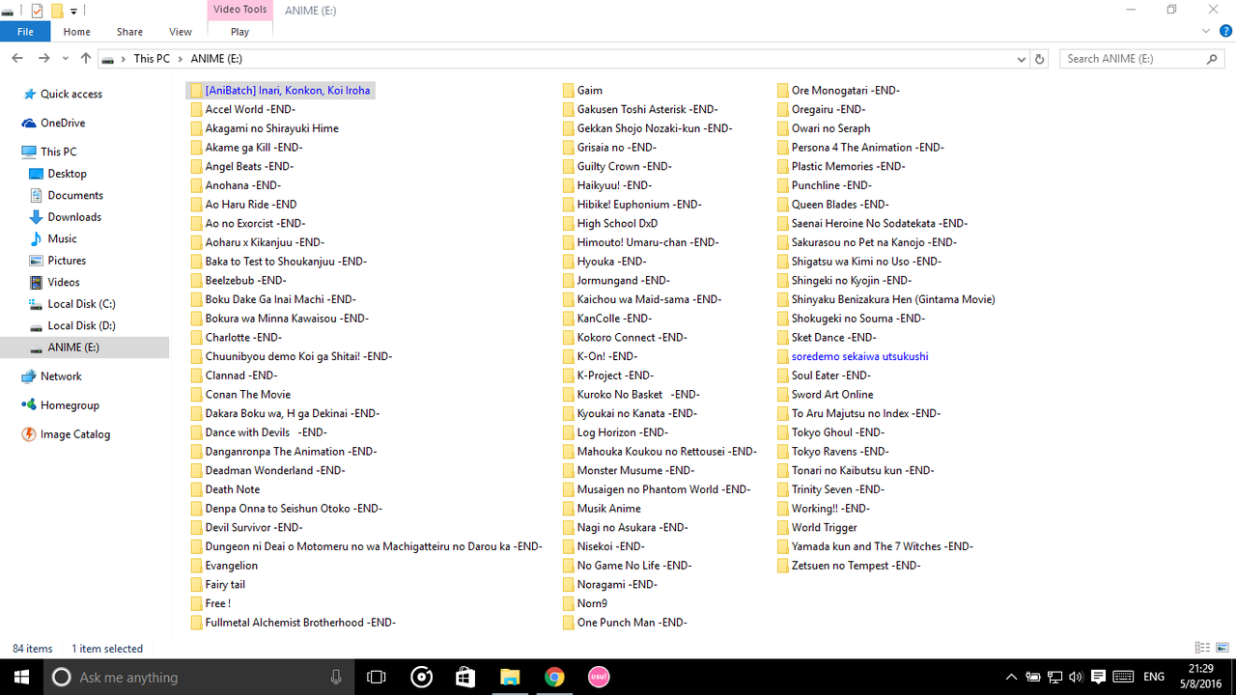
Task: Select the Video Tools contextual tab
Action: tap(239, 10)
